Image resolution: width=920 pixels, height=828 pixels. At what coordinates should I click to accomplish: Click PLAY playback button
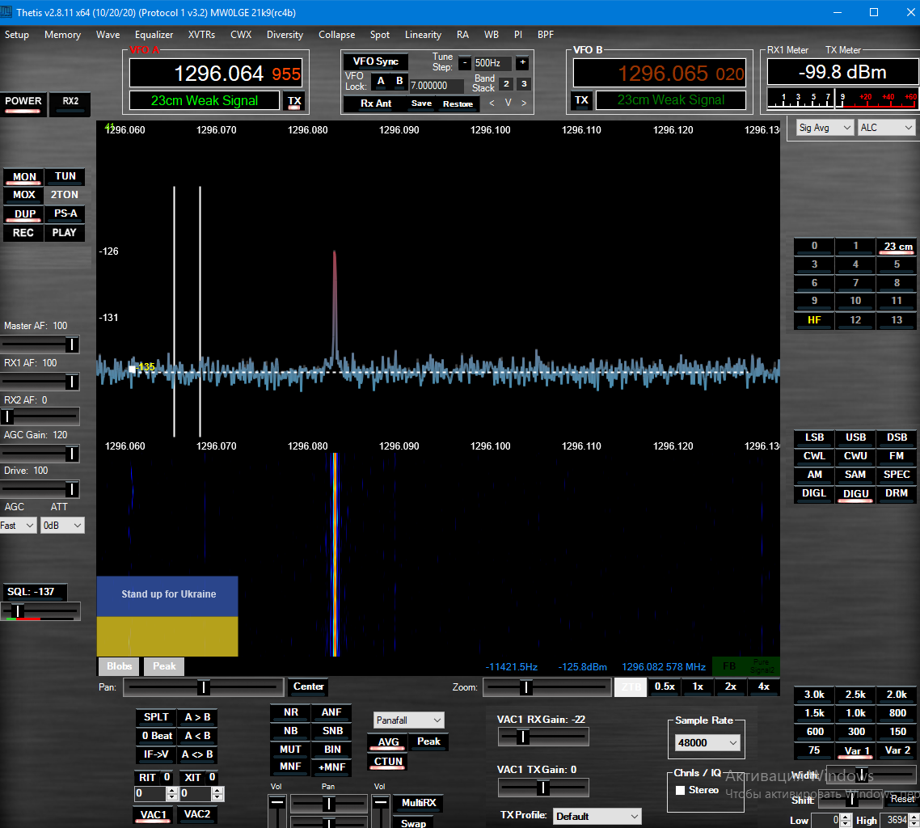pyautogui.click(x=65, y=233)
